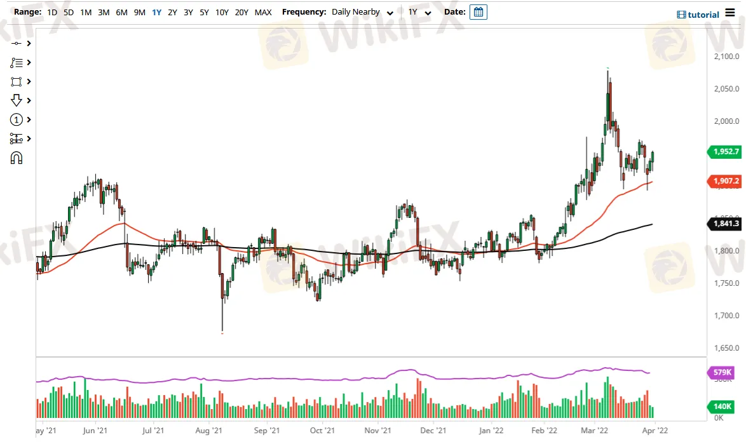Choose the rectangle shape tool
The image size is (746, 444).
pyautogui.click(x=16, y=81)
